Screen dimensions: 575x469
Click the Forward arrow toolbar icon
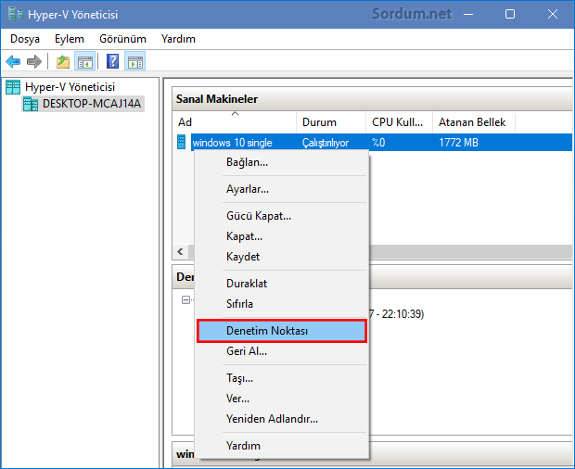tap(34, 61)
